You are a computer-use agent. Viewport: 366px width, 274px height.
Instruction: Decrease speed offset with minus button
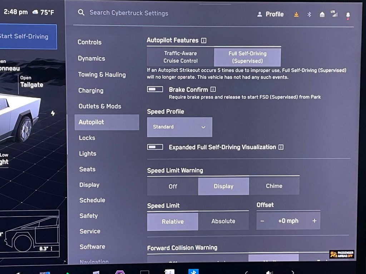click(x=262, y=221)
